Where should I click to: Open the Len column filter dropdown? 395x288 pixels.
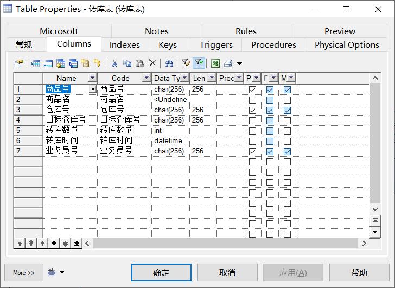coord(212,78)
